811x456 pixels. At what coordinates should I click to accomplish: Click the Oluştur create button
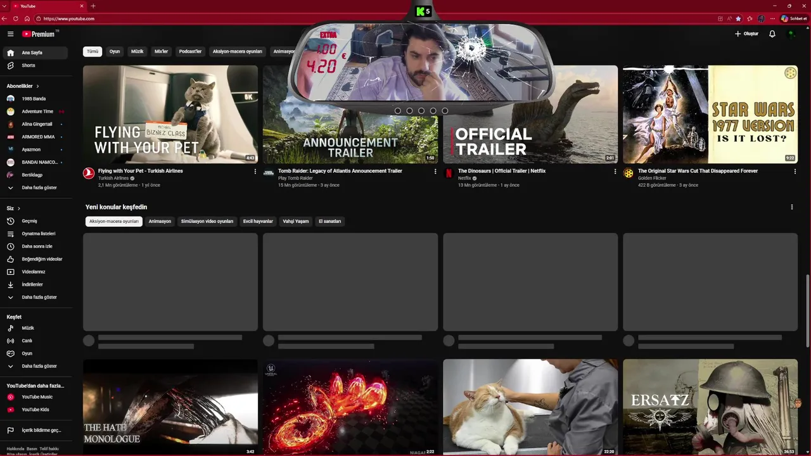[x=746, y=34]
